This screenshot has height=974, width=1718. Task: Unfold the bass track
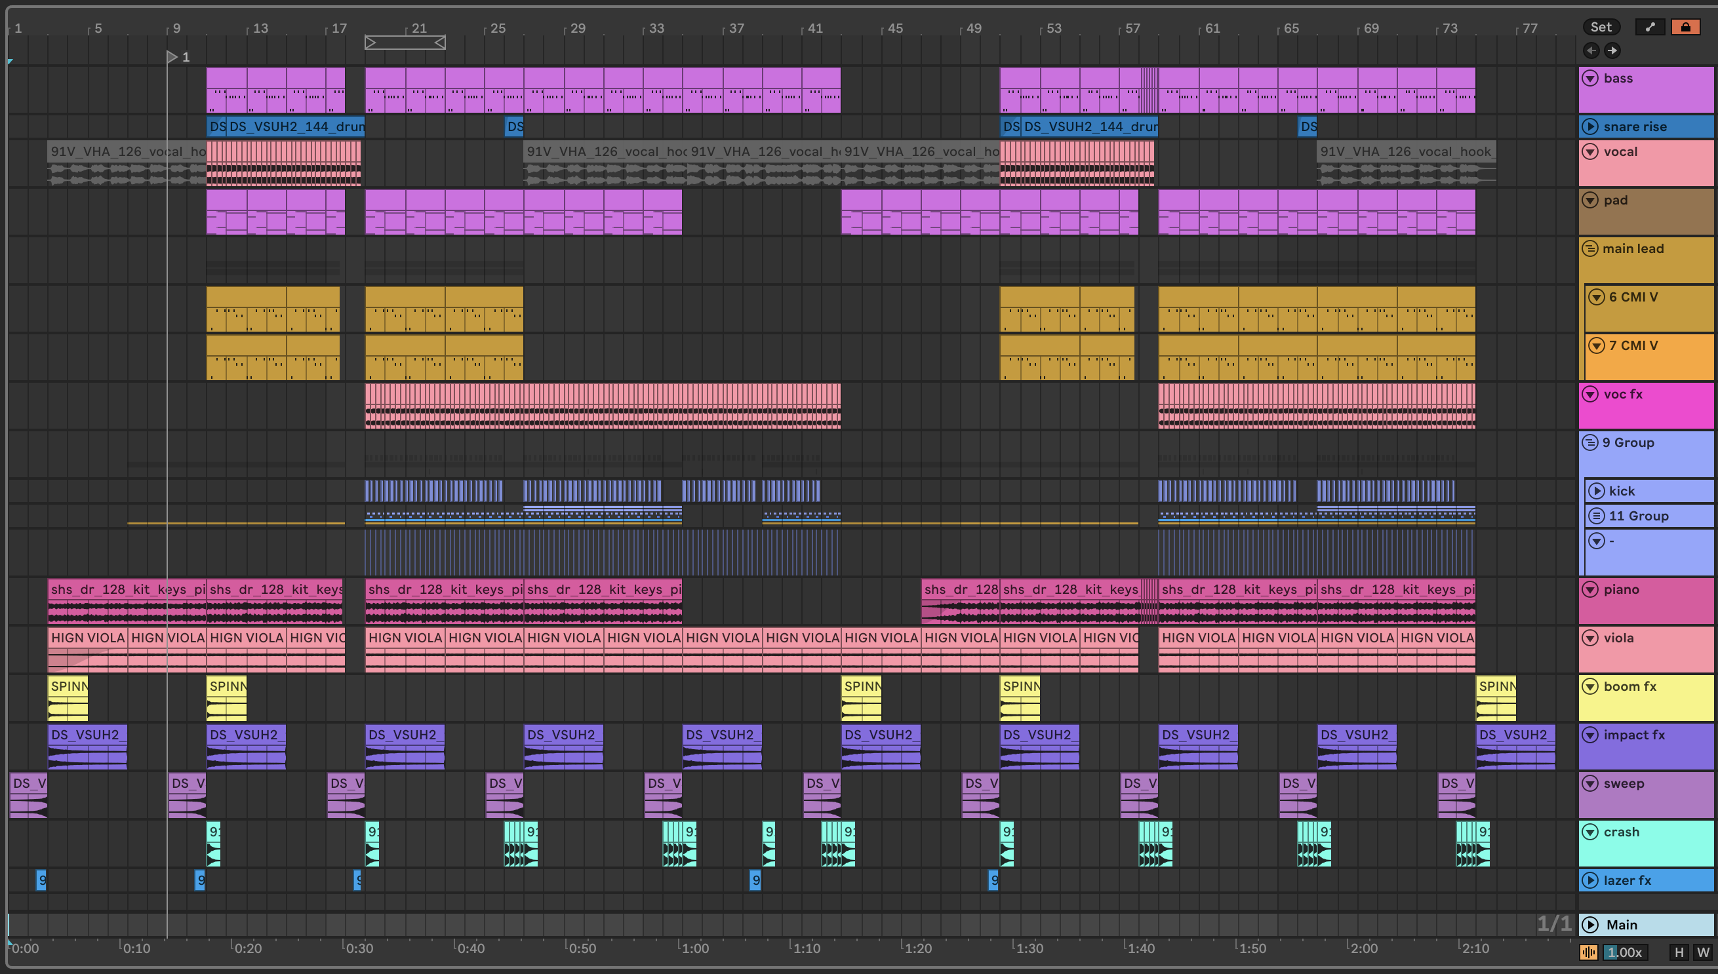pos(1590,78)
